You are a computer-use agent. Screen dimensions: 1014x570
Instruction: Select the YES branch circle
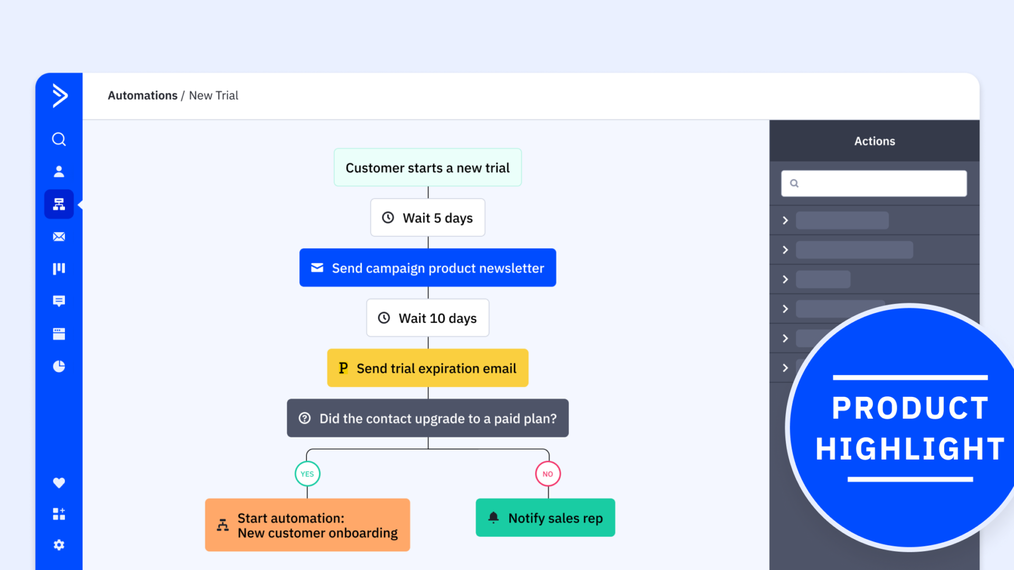[307, 474]
